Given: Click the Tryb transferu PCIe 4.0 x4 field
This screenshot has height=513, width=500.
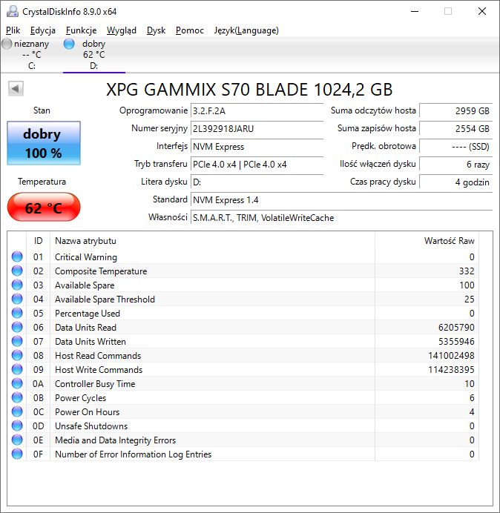Looking at the screenshot, I should point(257,164).
